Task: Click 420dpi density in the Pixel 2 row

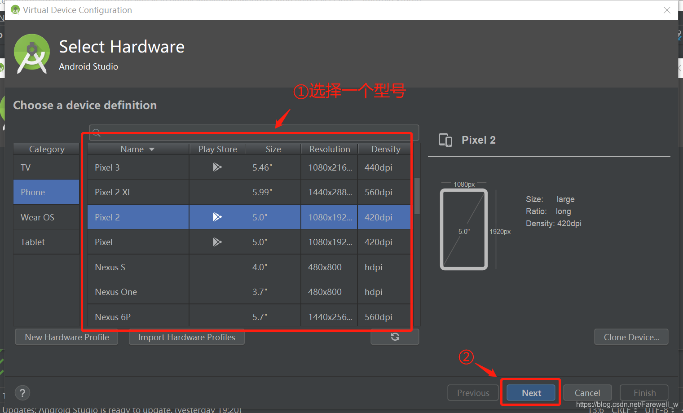Action: [x=385, y=217]
